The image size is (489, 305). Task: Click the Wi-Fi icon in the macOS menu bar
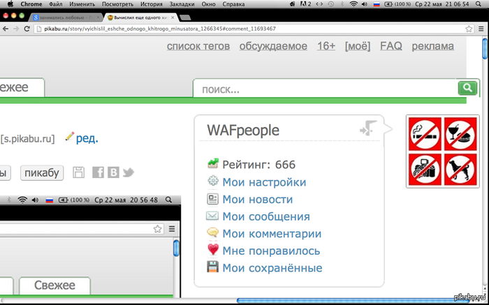click(353, 4)
